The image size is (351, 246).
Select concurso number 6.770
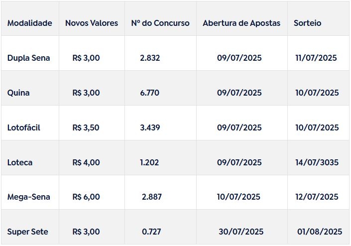tap(149, 93)
